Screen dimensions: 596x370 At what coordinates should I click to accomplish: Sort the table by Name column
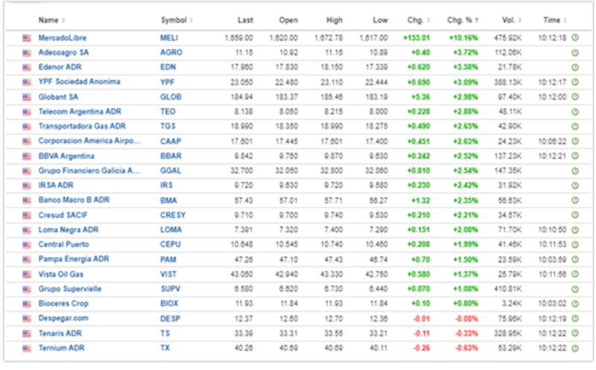[51, 20]
